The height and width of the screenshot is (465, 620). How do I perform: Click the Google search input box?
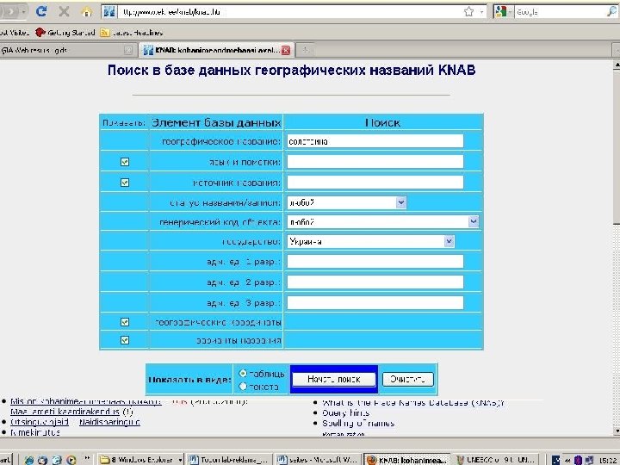click(560, 12)
